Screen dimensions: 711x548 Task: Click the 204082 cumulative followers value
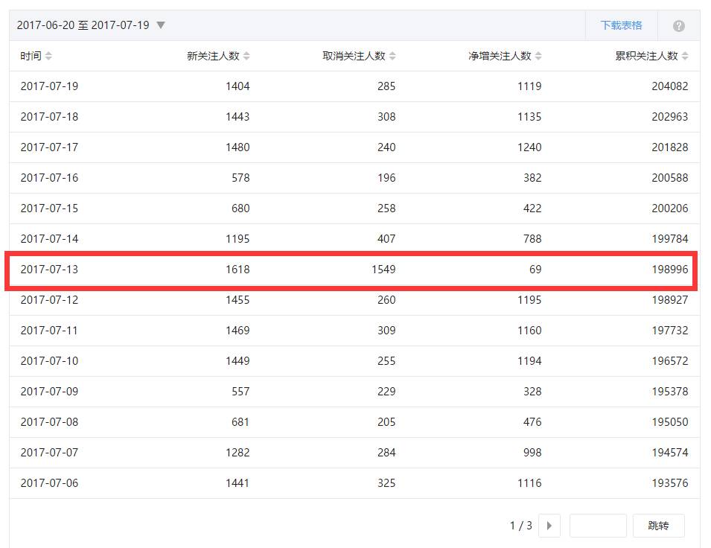(669, 86)
